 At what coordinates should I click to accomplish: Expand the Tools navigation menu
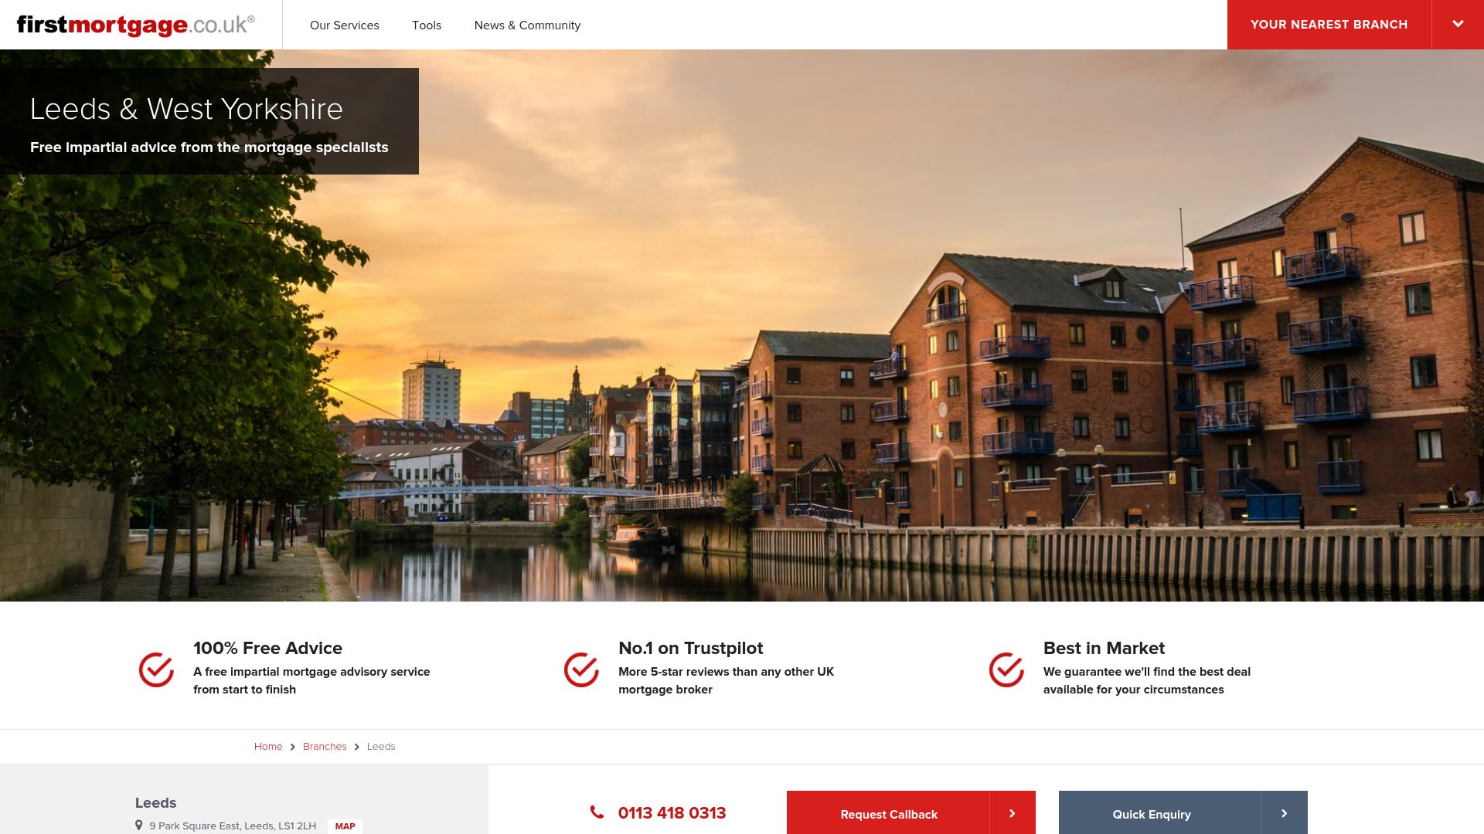click(426, 25)
